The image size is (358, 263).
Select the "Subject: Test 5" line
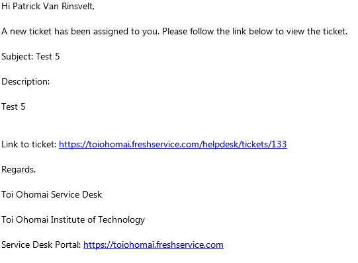[30, 57]
